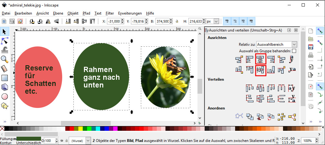Make horizontal gaps between objects equal
Image resolution: width=325 pixels, height=145 pixels.
282,88
